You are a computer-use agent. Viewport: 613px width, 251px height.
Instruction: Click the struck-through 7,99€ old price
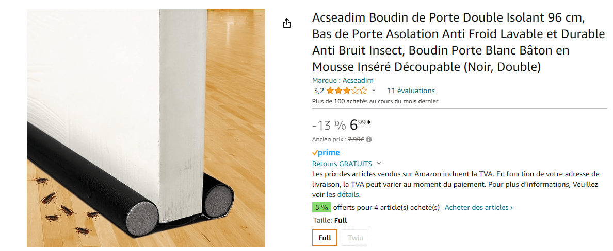pyautogui.click(x=356, y=139)
